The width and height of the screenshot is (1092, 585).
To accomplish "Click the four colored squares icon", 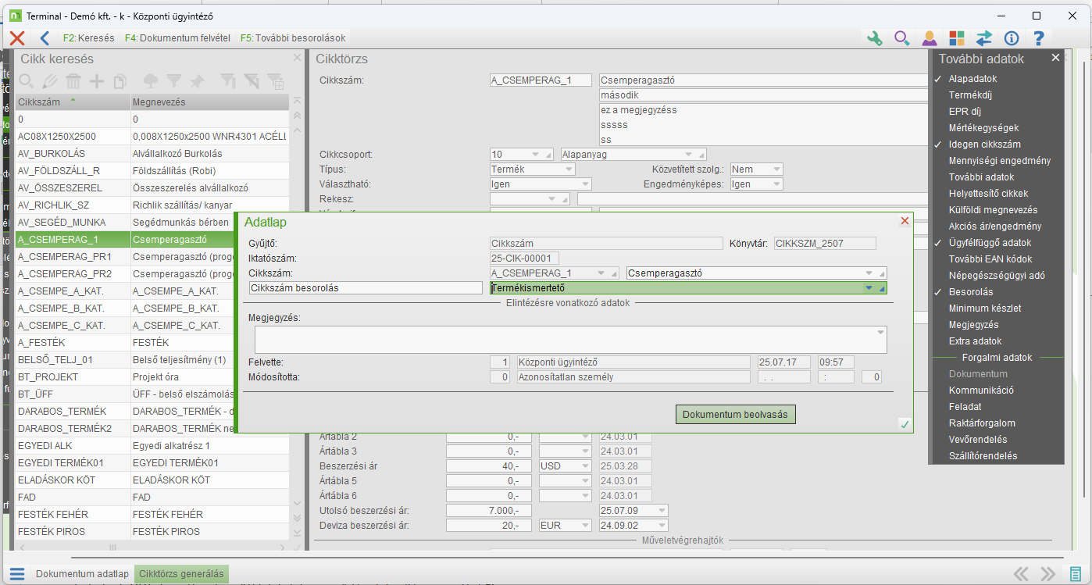I will [957, 37].
